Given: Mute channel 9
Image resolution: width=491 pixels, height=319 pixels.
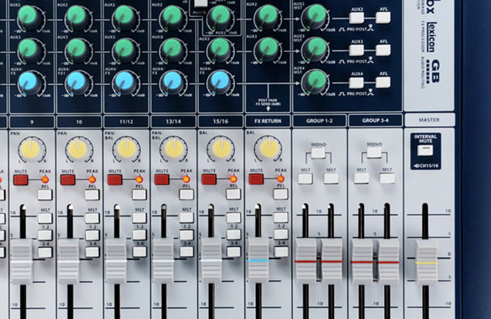Looking at the screenshot, I should pyautogui.click(x=21, y=180).
